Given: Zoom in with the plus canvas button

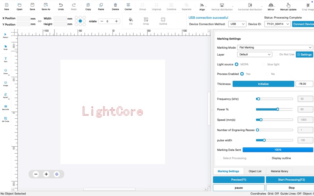Looking at the screenshot, I should [46, 174].
